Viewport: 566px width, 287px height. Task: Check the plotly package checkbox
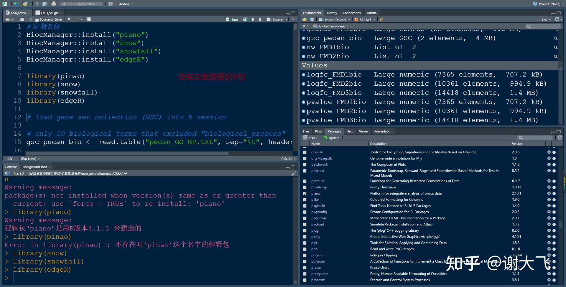(305, 237)
